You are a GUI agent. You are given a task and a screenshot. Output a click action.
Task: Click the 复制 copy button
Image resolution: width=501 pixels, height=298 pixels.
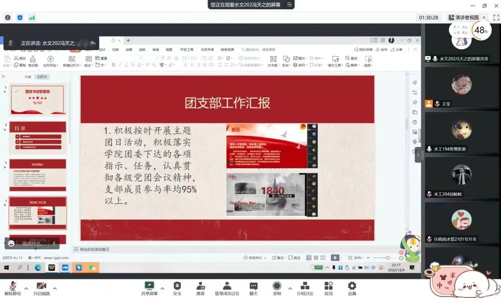pyautogui.click(x=19, y=65)
